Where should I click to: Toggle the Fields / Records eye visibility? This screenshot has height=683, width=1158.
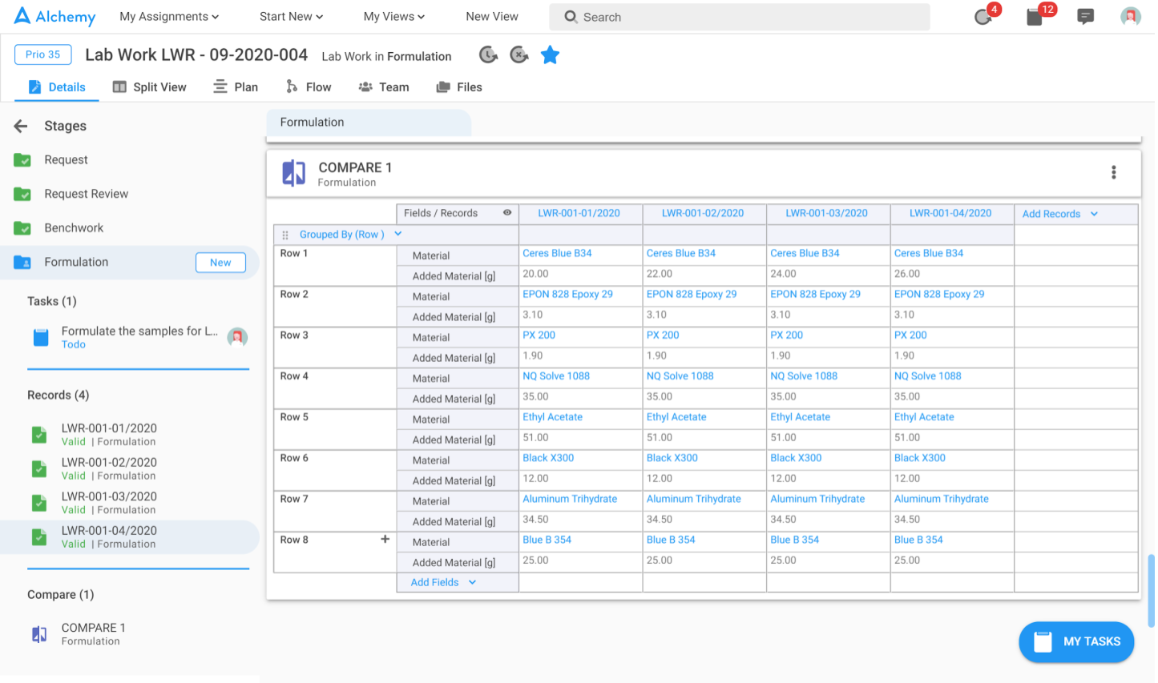[506, 213]
